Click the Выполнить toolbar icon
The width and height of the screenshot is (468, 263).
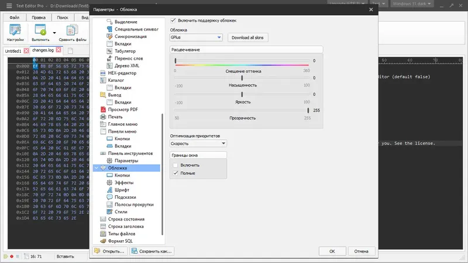pos(40,33)
